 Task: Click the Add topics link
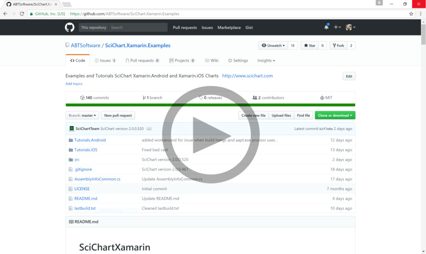[x=74, y=84]
